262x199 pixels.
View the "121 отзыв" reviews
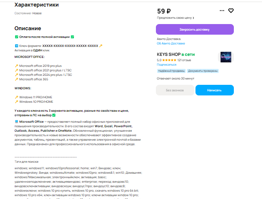click(185, 60)
